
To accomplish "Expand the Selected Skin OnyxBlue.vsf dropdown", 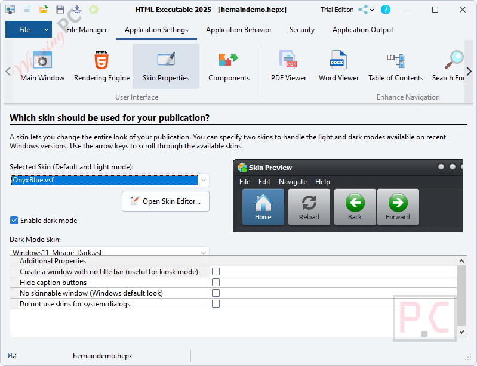I will coord(204,180).
